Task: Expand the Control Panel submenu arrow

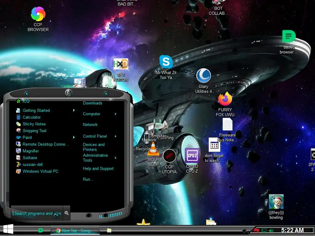Action: [x=116, y=136]
